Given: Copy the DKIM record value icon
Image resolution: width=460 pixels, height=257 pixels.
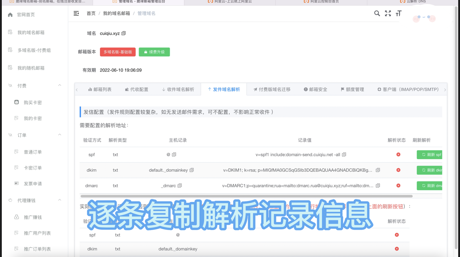Looking at the screenshot, I should pos(378,170).
